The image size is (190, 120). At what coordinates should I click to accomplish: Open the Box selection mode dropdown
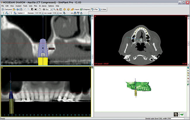point(51,9)
